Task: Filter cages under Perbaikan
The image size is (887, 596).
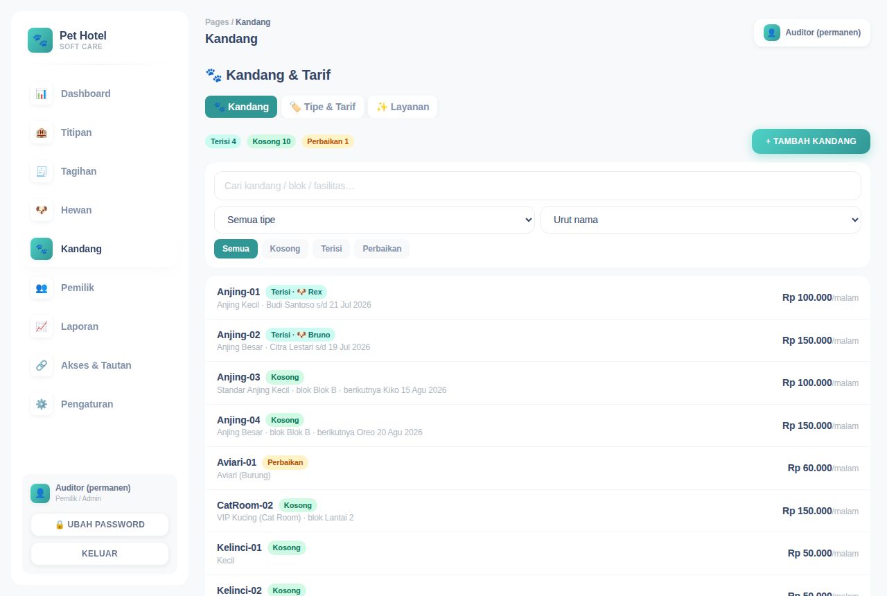Action: (382, 249)
